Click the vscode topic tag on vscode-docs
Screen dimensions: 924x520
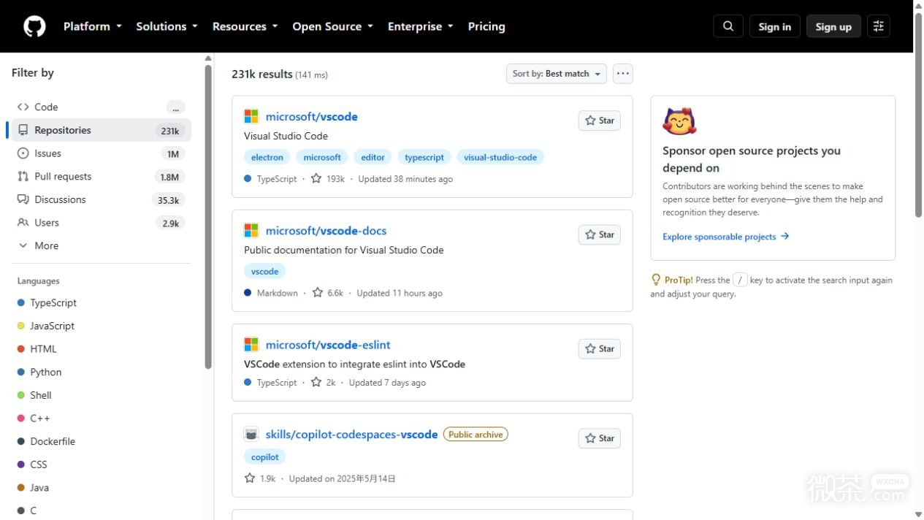pyautogui.click(x=265, y=272)
